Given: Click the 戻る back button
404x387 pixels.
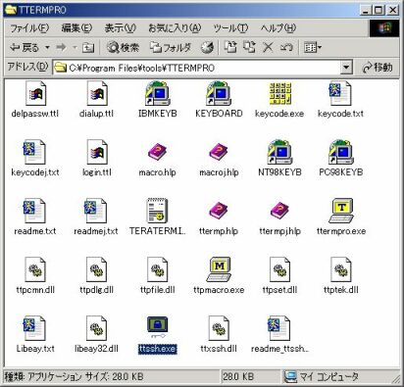Looking at the screenshot, I should pyautogui.click(x=25, y=48).
